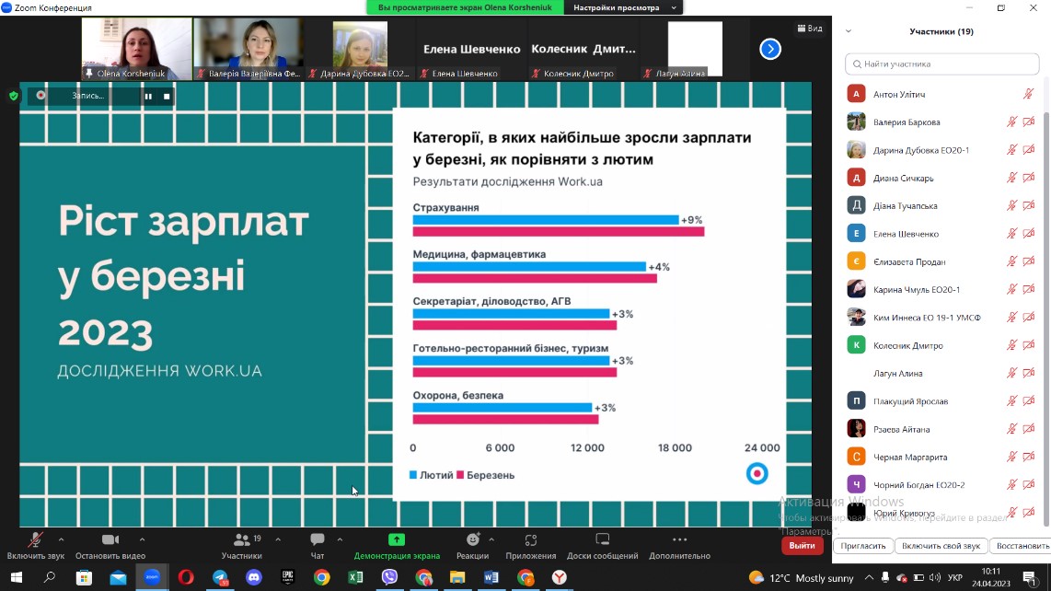Select Єлизавета Продан participant row
Viewport: 1051px width, 591px height.
pos(941,261)
